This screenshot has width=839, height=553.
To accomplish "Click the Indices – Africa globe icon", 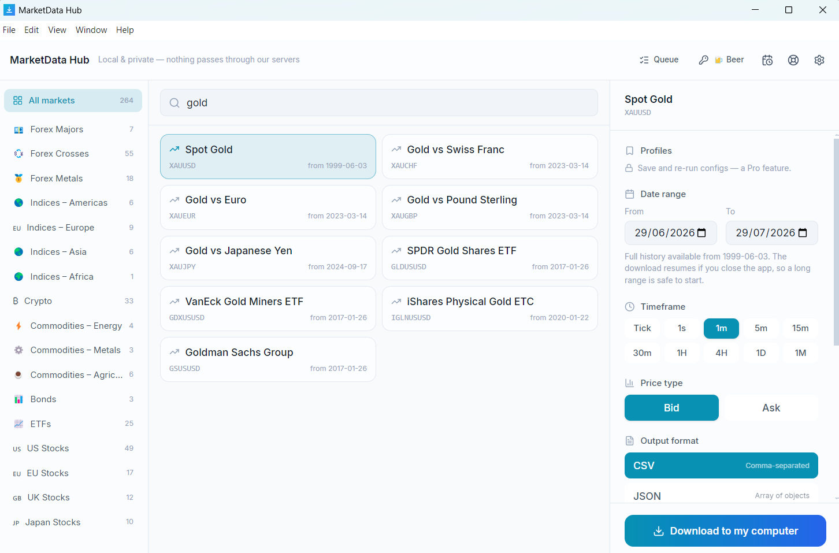I will click(x=18, y=277).
